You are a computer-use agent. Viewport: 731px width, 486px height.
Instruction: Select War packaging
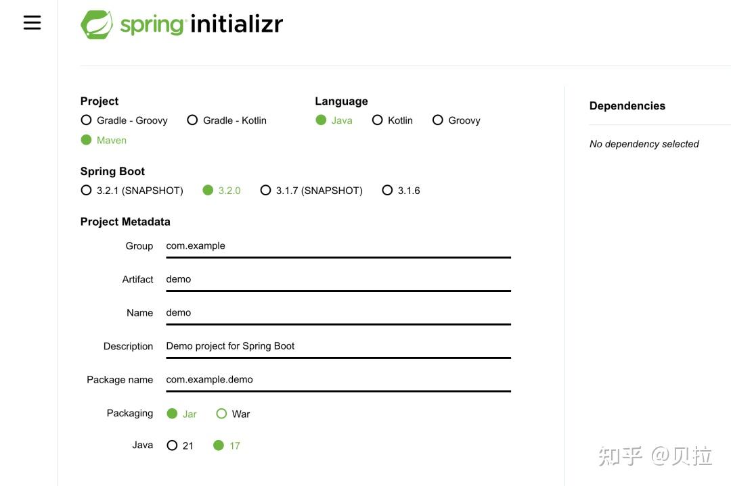(x=233, y=414)
